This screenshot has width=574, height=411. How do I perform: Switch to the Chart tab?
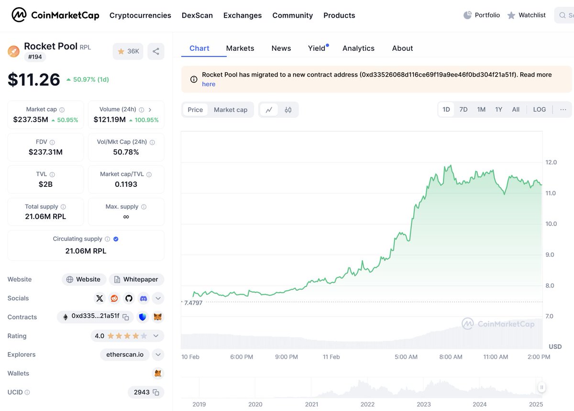pyautogui.click(x=199, y=48)
